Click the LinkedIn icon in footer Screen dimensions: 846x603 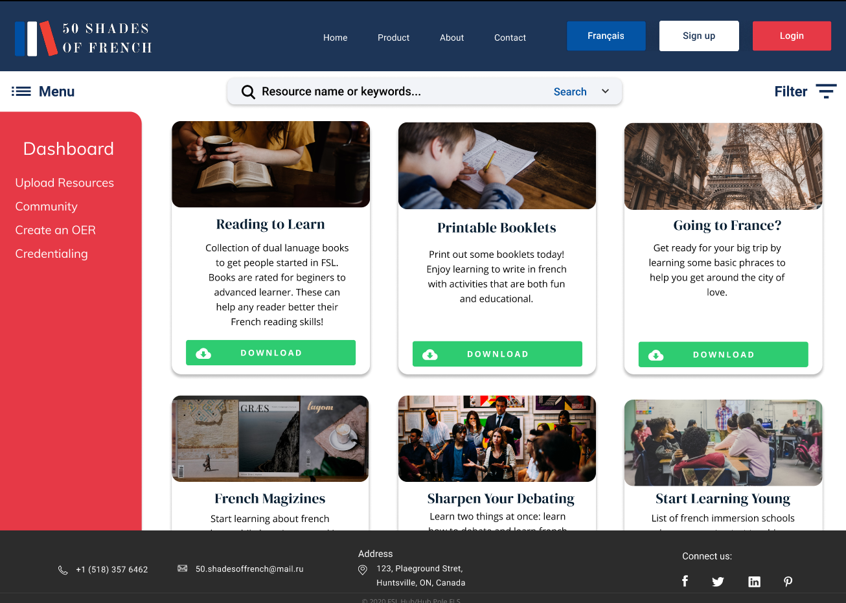point(754,582)
